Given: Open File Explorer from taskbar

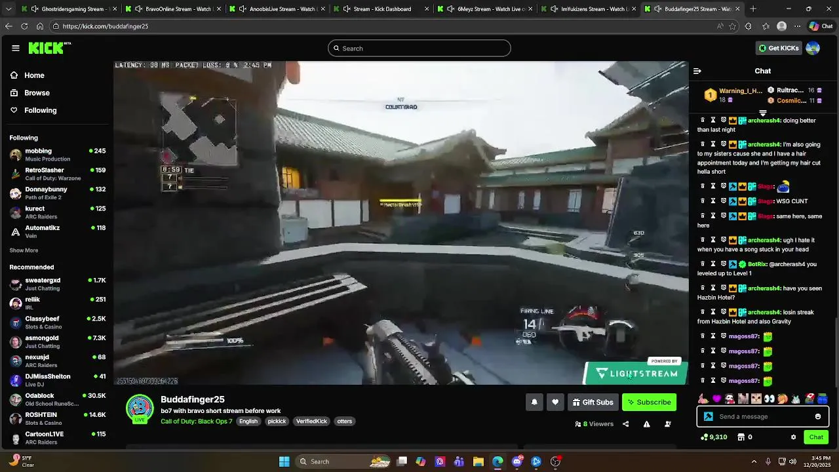Looking at the screenshot, I should [478, 462].
